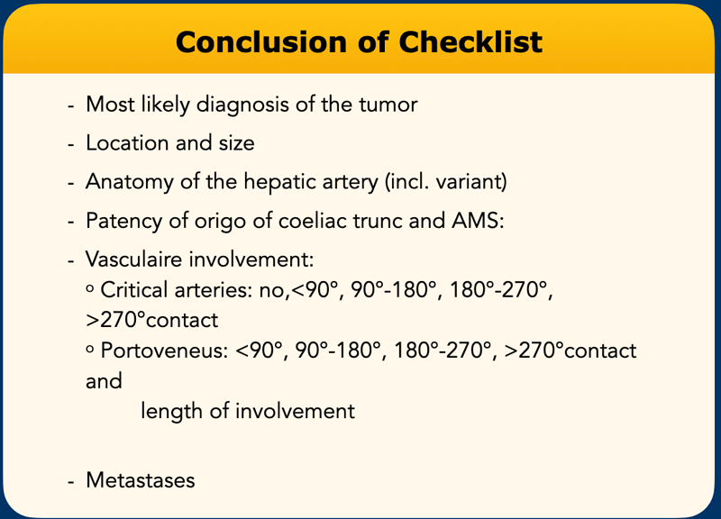Viewport: 721px width, 519px height.
Task: Click the yellow header banner
Action: pyautogui.click(x=359, y=39)
